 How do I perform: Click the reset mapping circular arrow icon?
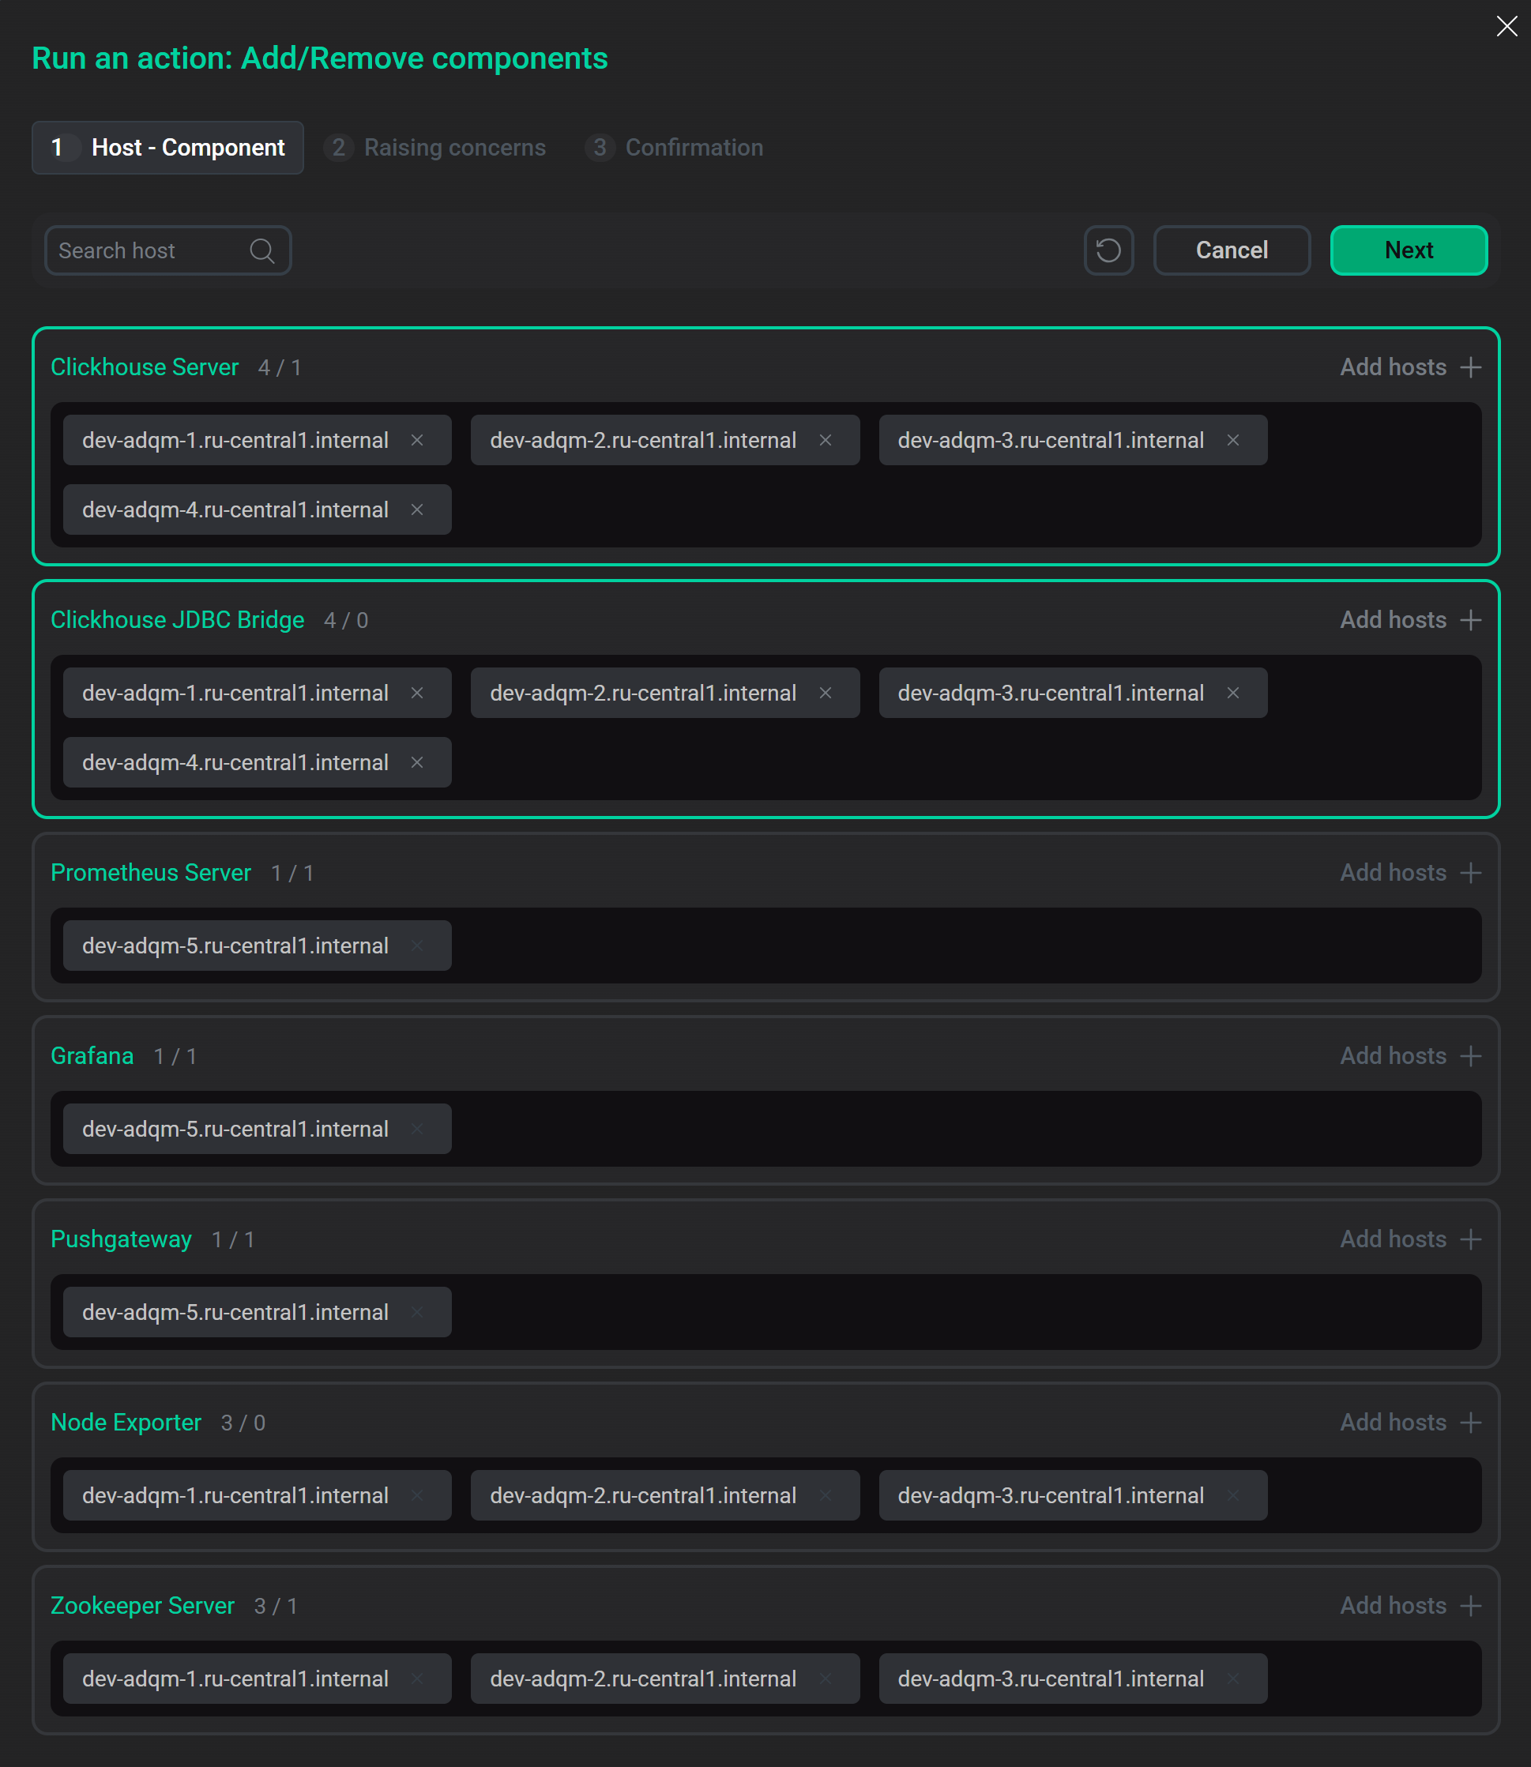[x=1108, y=250]
